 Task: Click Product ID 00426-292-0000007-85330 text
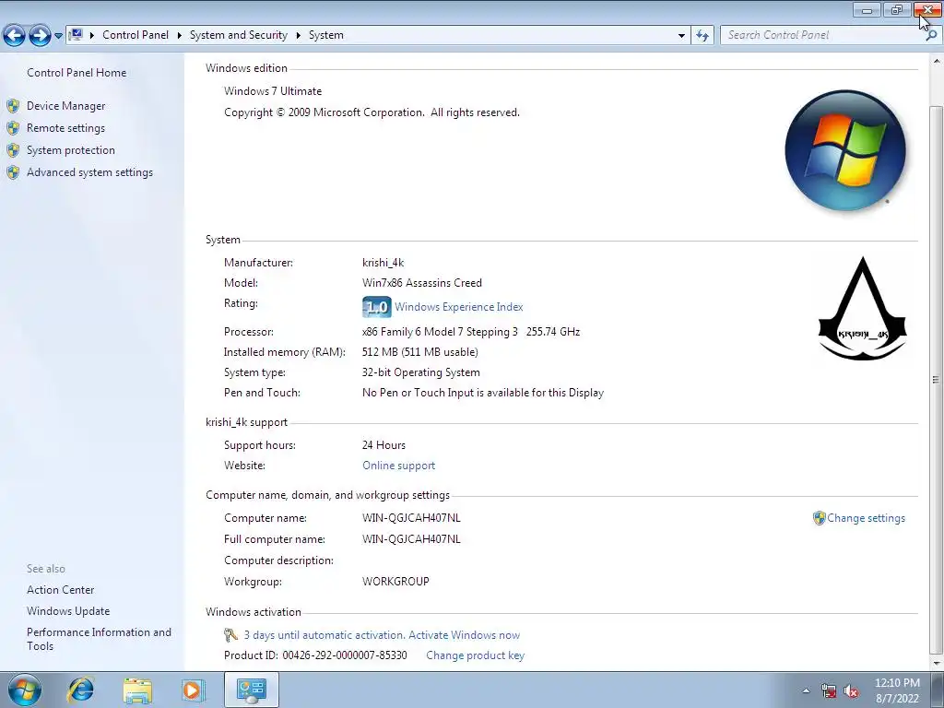point(315,655)
